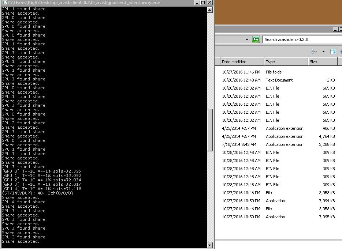Sort files by Type column header
Viewport: 342px width, 249px height.
(286, 62)
